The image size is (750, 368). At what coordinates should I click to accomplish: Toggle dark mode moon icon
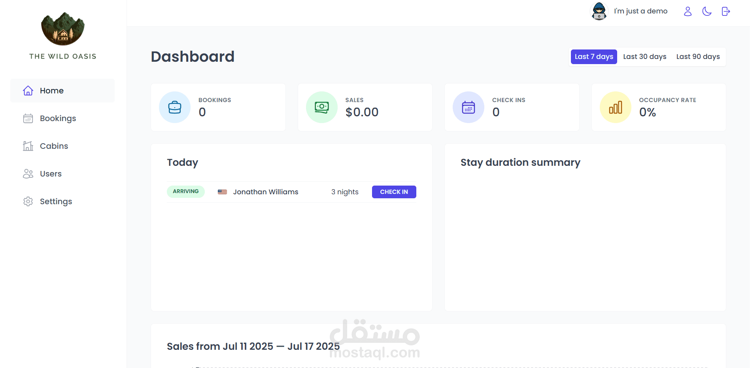[707, 11]
